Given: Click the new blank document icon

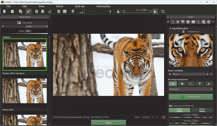Looking at the screenshot, I should point(5,12).
